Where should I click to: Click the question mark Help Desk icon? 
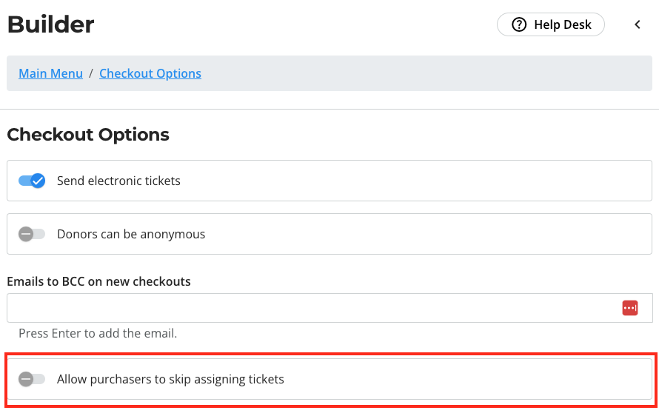click(519, 24)
